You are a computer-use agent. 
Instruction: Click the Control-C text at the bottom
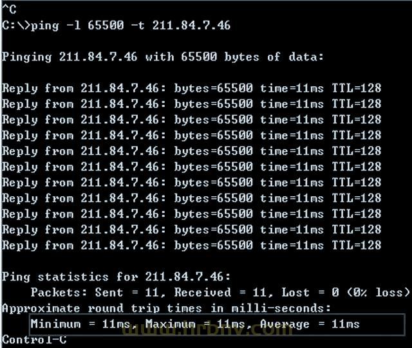point(34,339)
